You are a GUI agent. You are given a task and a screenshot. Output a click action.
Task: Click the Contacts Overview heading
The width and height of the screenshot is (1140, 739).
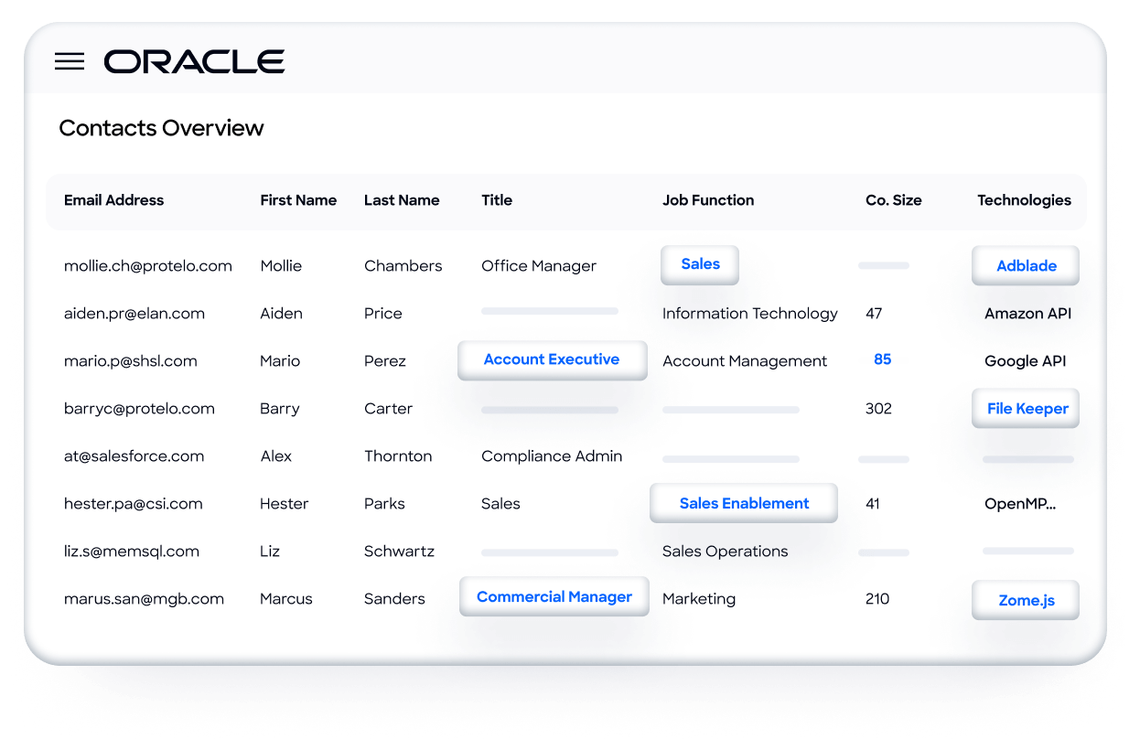coord(161,128)
